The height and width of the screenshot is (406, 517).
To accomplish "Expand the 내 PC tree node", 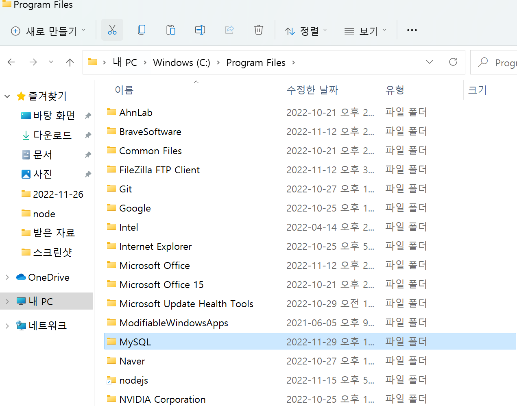I will coord(7,301).
